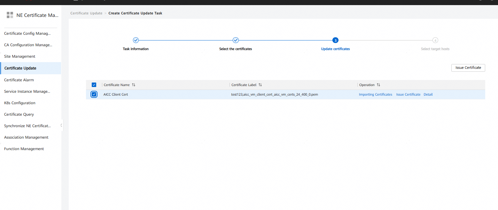Image resolution: width=498 pixels, height=210 pixels.
Task: Click the NE Certificate Ma... sidebar title
Action: click(37, 15)
